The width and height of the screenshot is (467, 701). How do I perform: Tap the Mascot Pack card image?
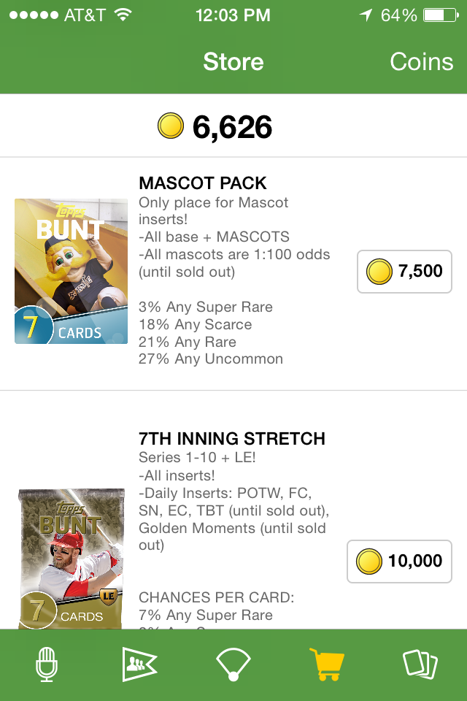(72, 271)
